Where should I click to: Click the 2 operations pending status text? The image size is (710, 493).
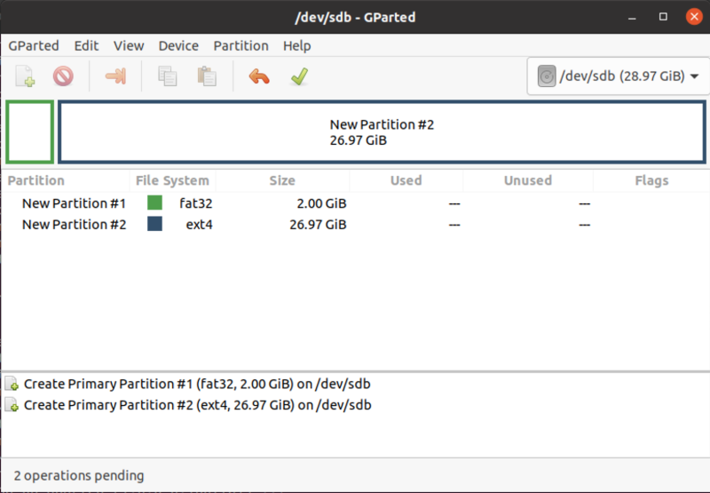[x=79, y=475]
